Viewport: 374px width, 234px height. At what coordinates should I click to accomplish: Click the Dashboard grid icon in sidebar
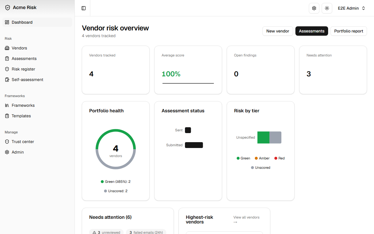click(x=7, y=22)
